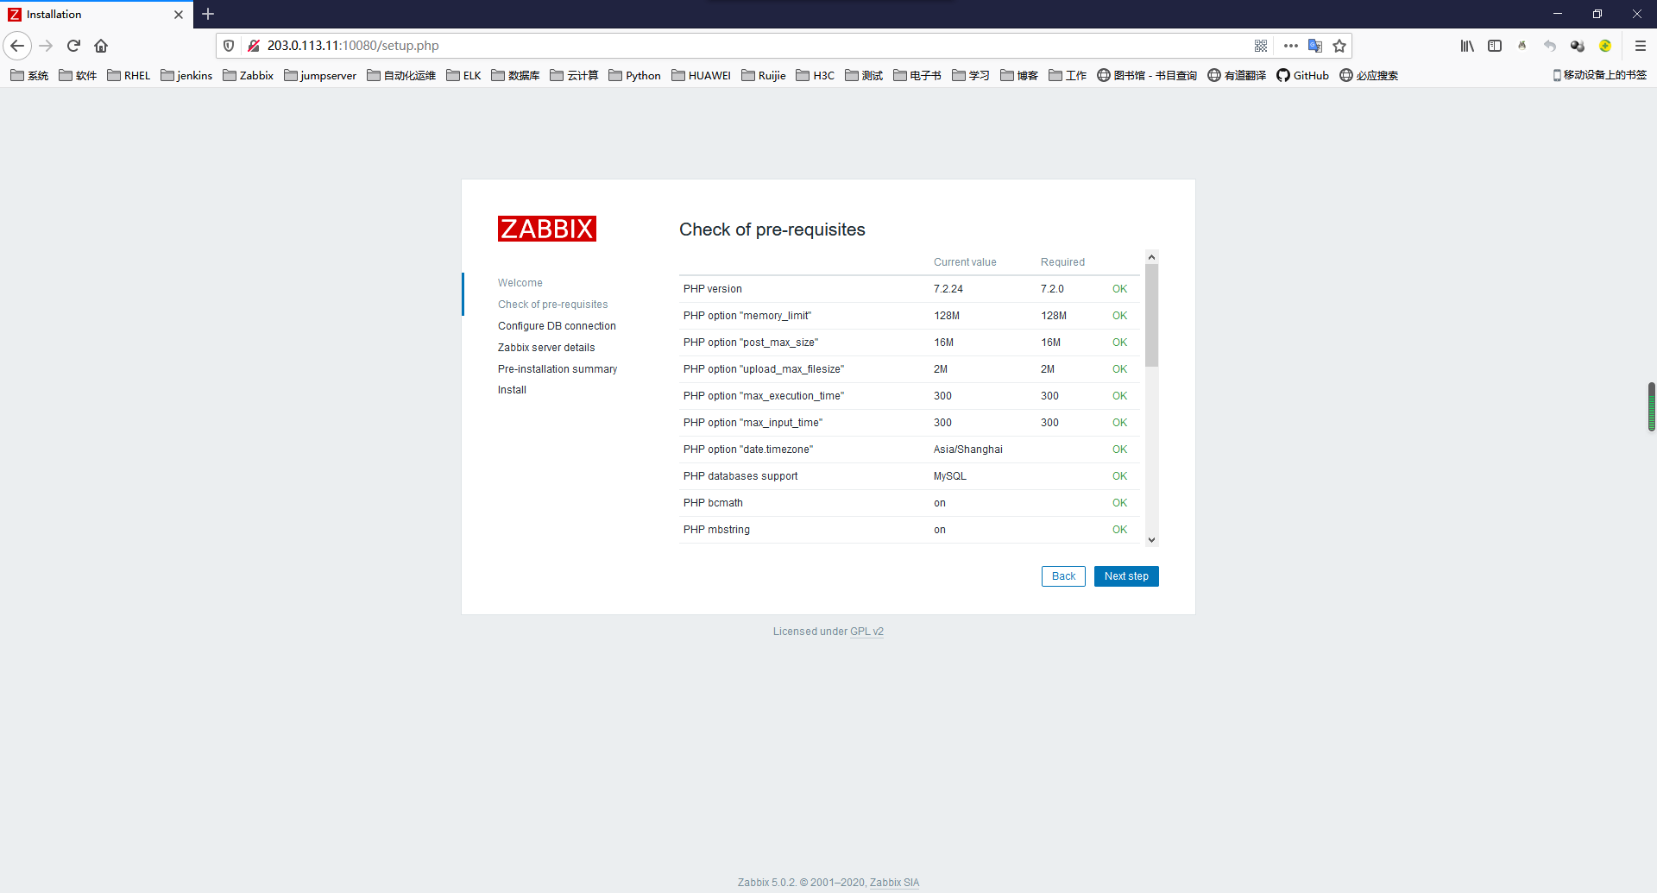
Task: Follow the GPL v2 license link
Action: pyautogui.click(x=866, y=632)
